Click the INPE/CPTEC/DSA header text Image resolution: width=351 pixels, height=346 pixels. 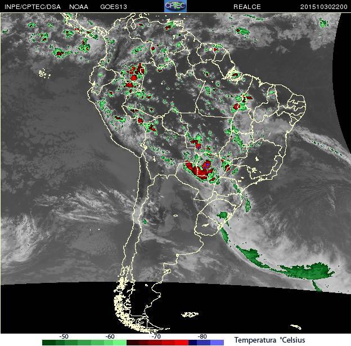click(33, 7)
